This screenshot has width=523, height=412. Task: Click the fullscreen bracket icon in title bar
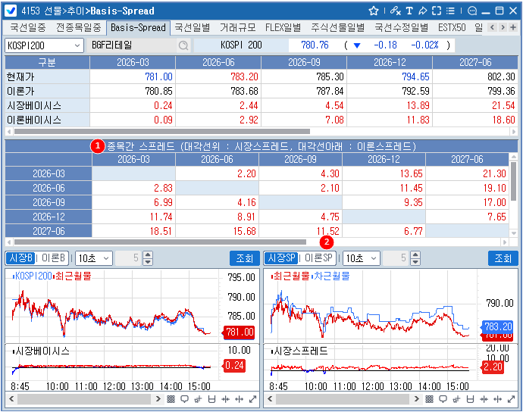click(x=437, y=11)
